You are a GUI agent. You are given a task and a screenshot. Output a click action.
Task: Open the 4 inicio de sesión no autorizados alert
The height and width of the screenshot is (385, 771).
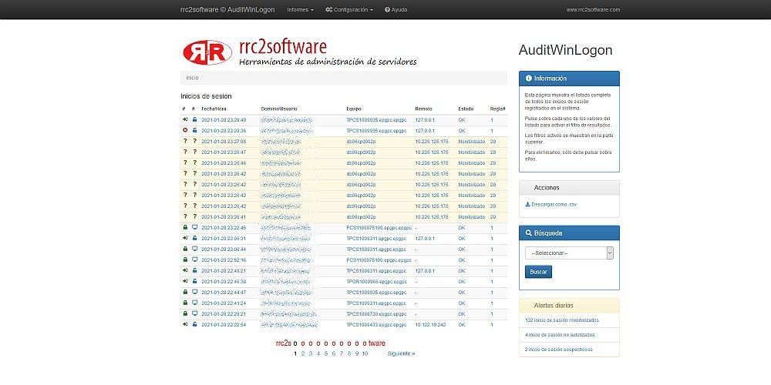coord(560,335)
